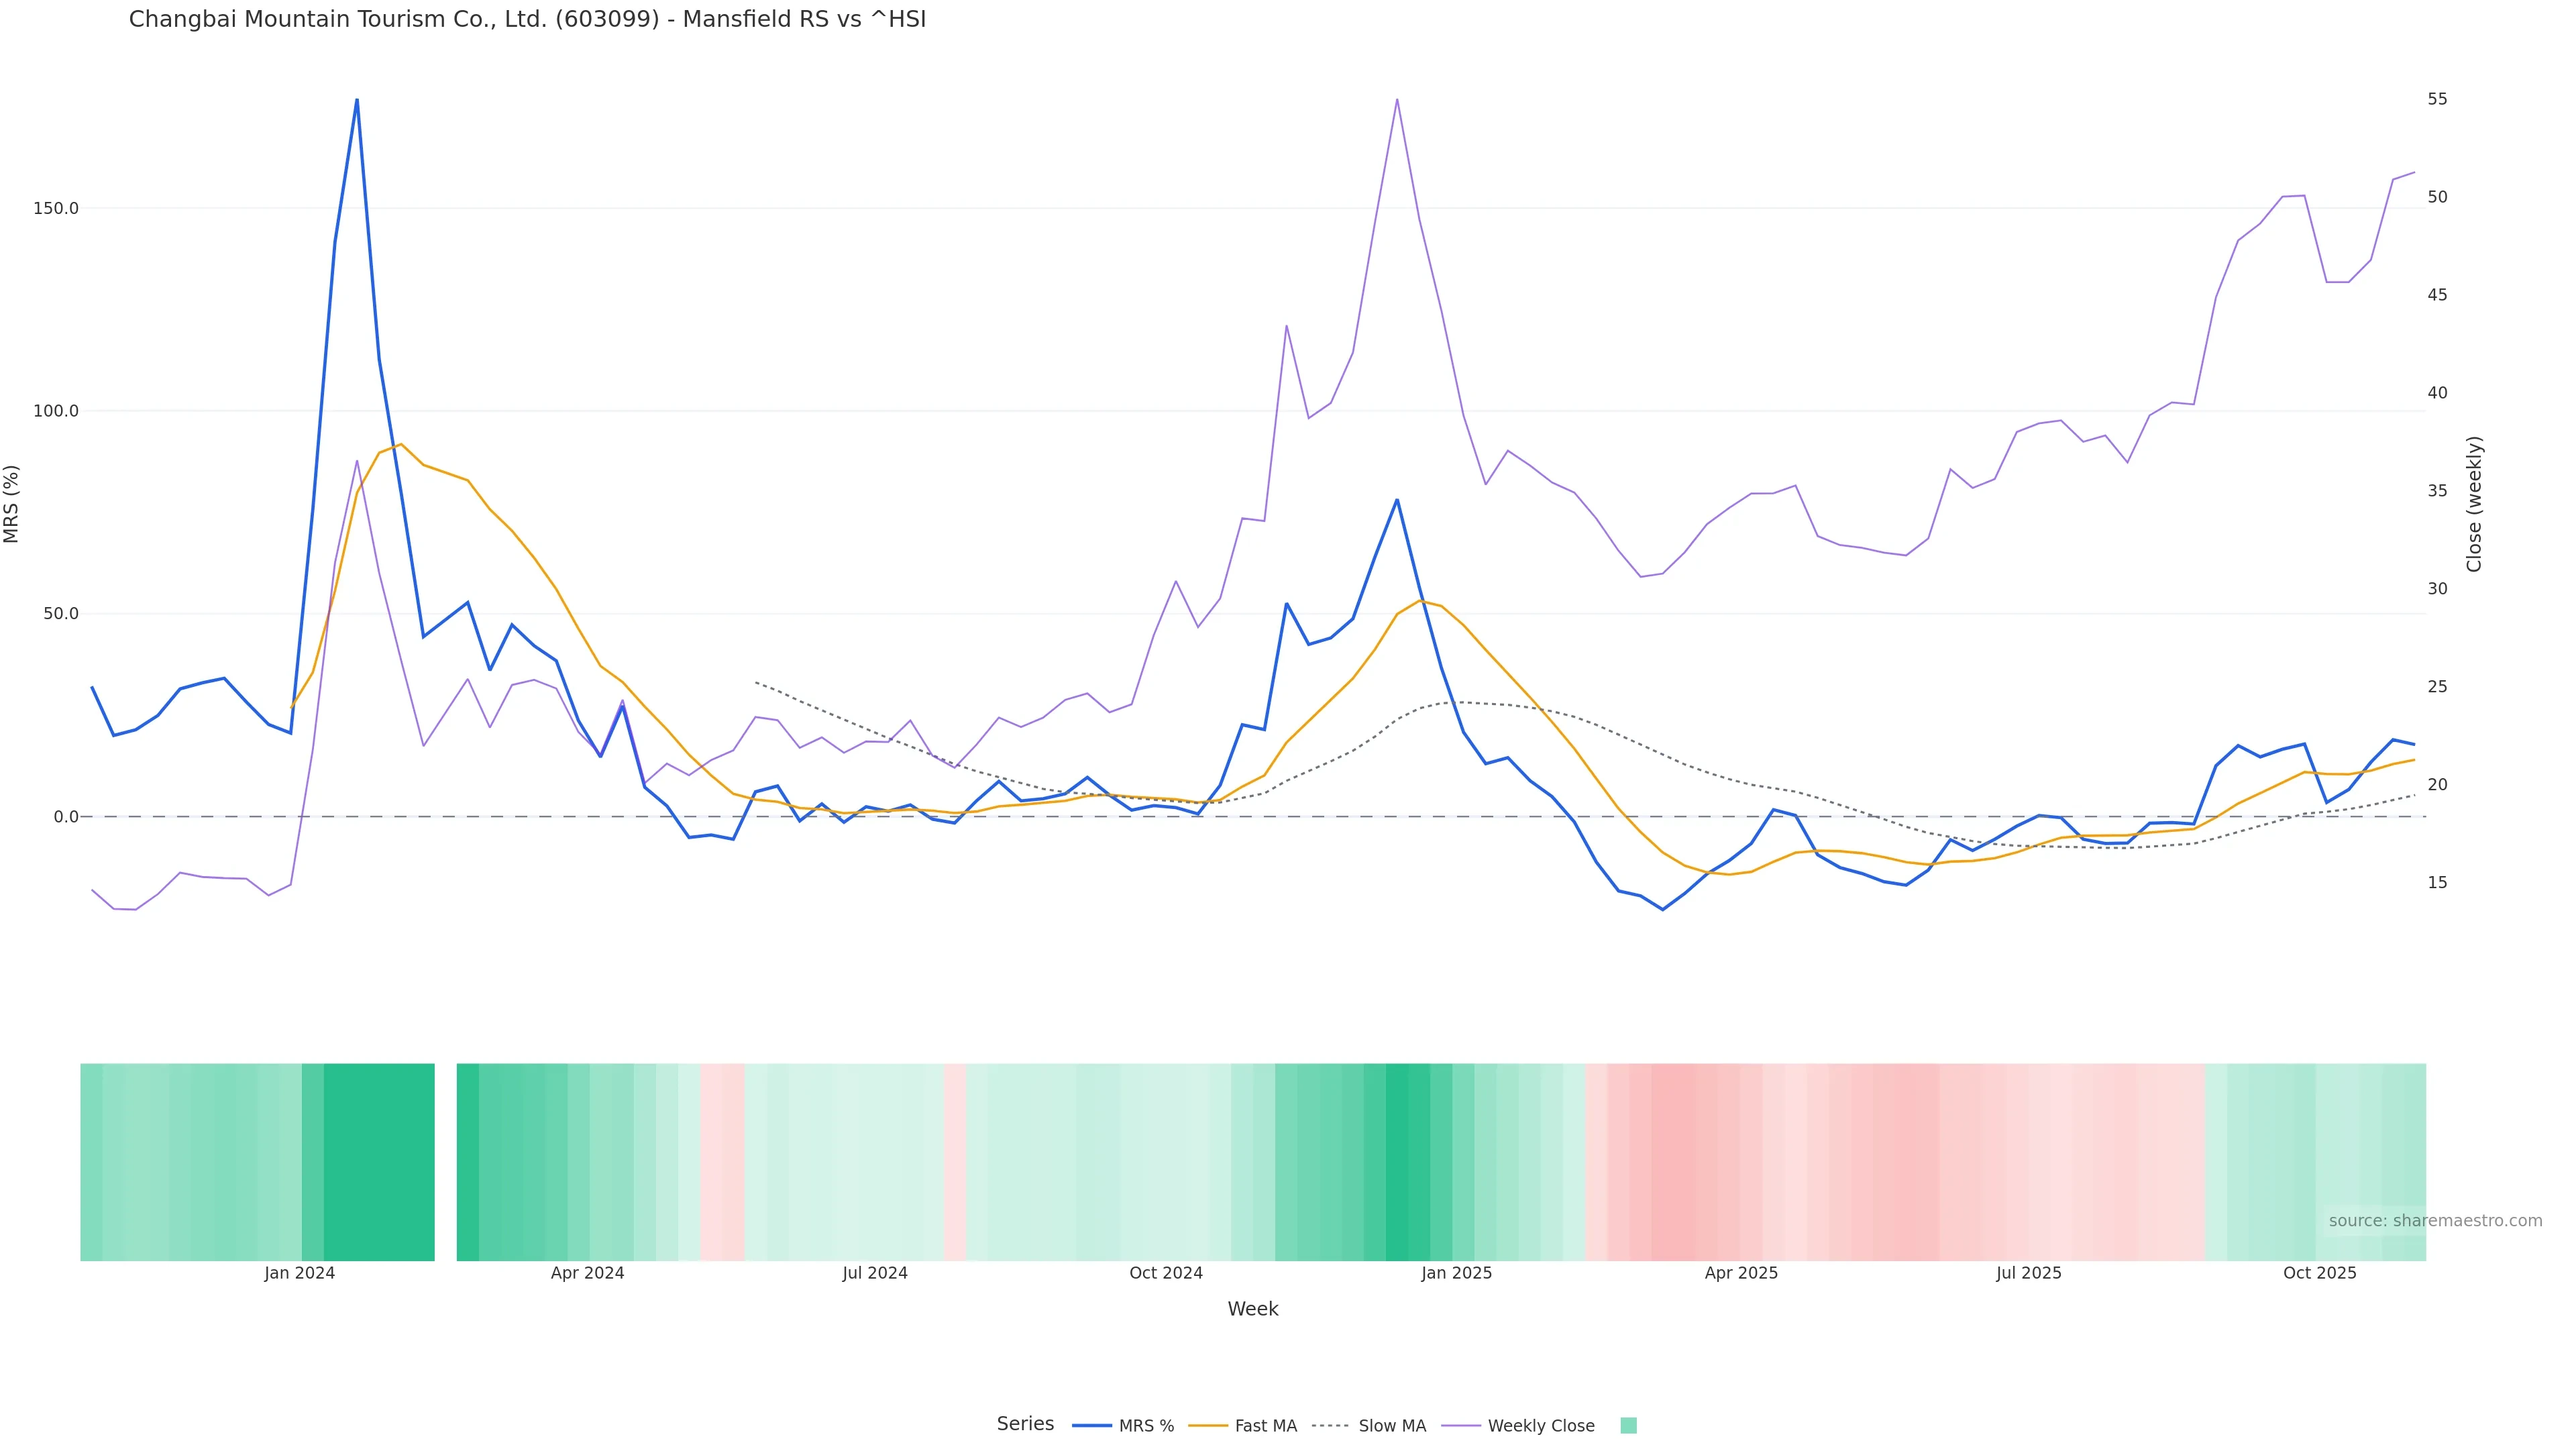Screen dimensions: 2576x1449
Task: Click the orange Fast MA legend line icon
Action: (x=1208, y=1426)
